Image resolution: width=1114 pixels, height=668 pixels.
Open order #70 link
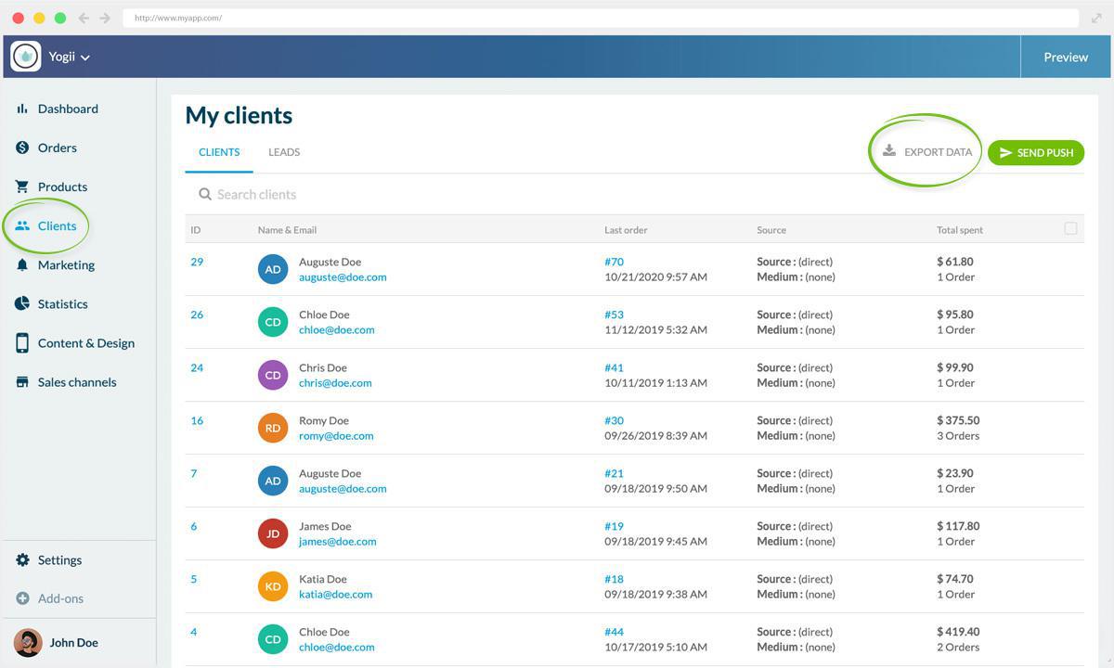(614, 262)
